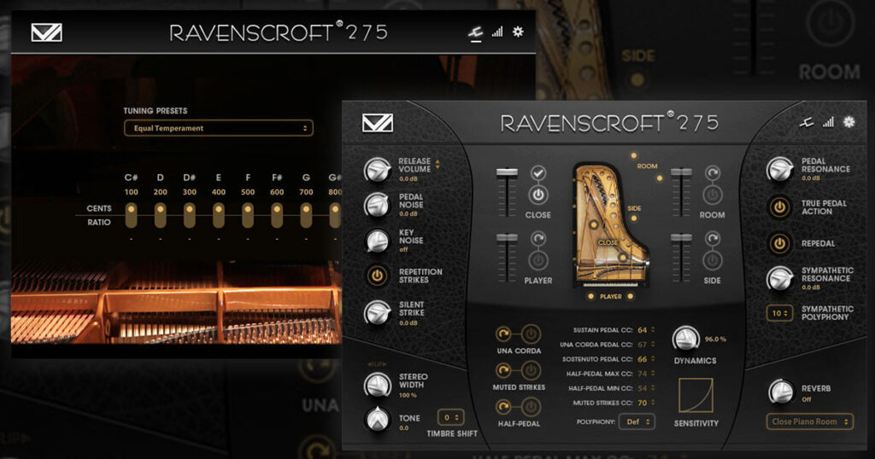Click the Dynamics knob

(x=686, y=339)
